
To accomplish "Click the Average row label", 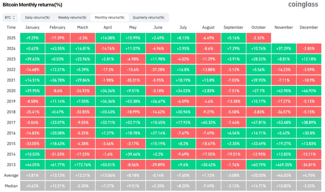I will tap(11, 175).
